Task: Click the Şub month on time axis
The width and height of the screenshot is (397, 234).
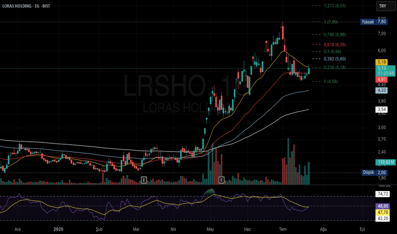Action: tap(99, 229)
